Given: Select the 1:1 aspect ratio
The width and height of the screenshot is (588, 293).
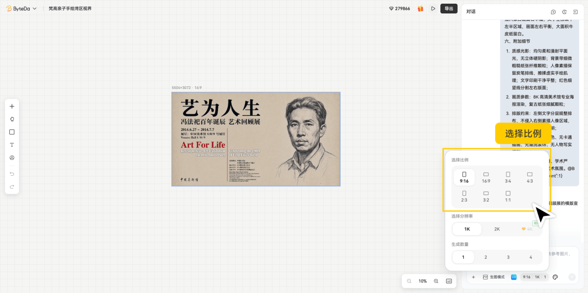Looking at the screenshot, I should [508, 196].
